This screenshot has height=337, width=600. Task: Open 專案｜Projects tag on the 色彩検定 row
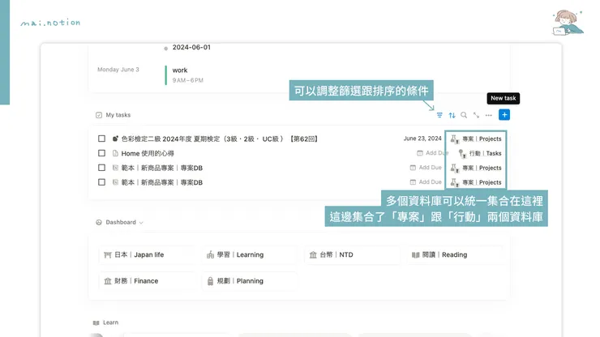pyautogui.click(x=476, y=139)
